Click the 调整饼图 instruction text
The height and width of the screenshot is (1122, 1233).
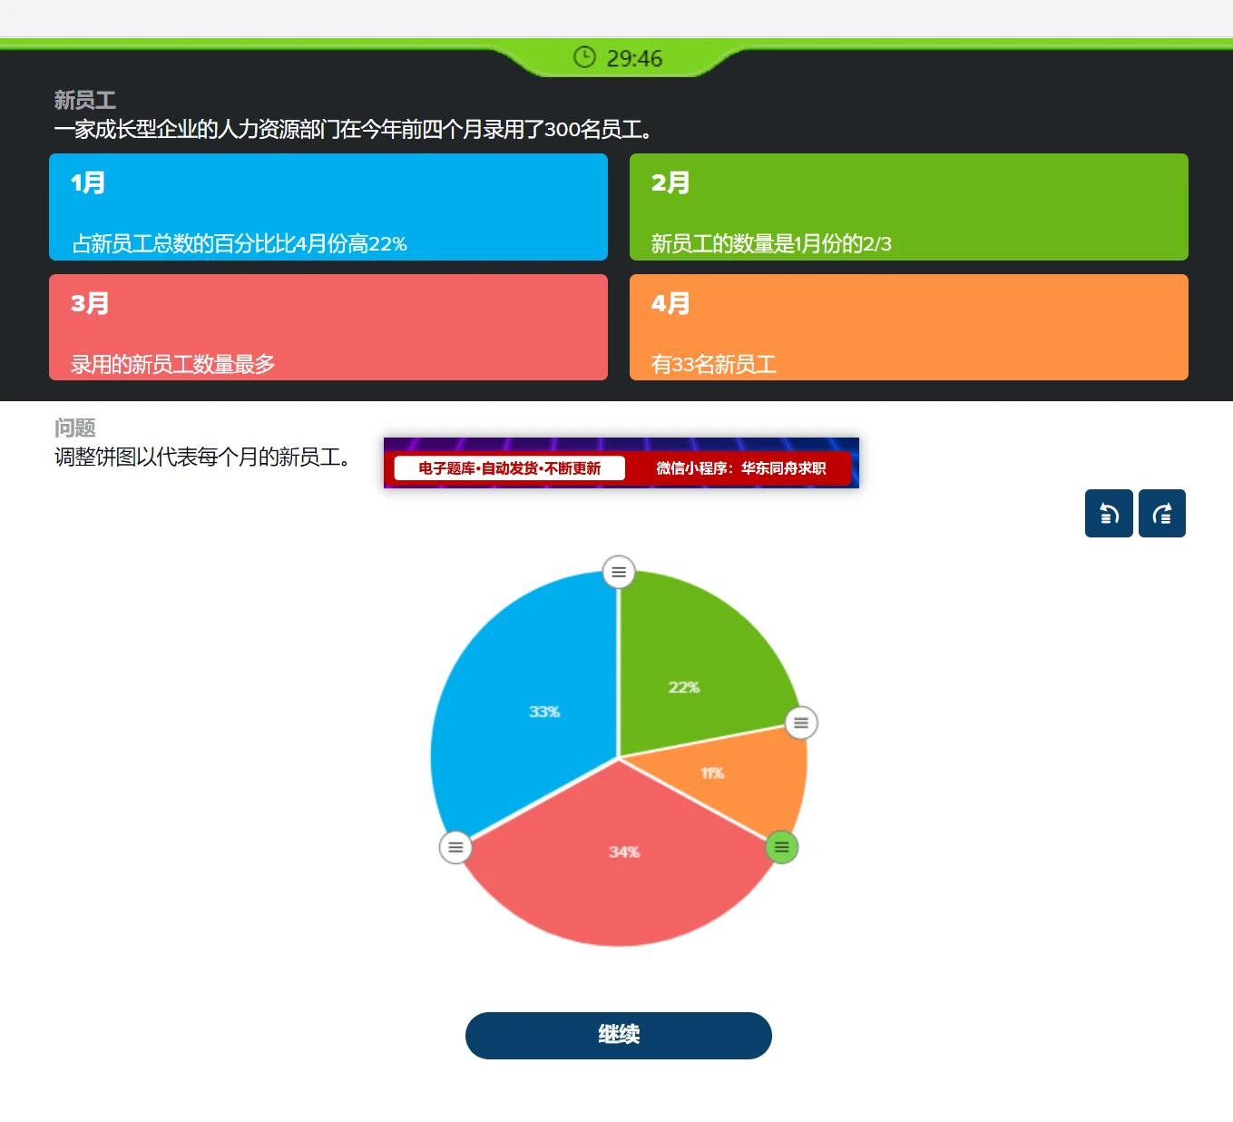tap(202, 457)
